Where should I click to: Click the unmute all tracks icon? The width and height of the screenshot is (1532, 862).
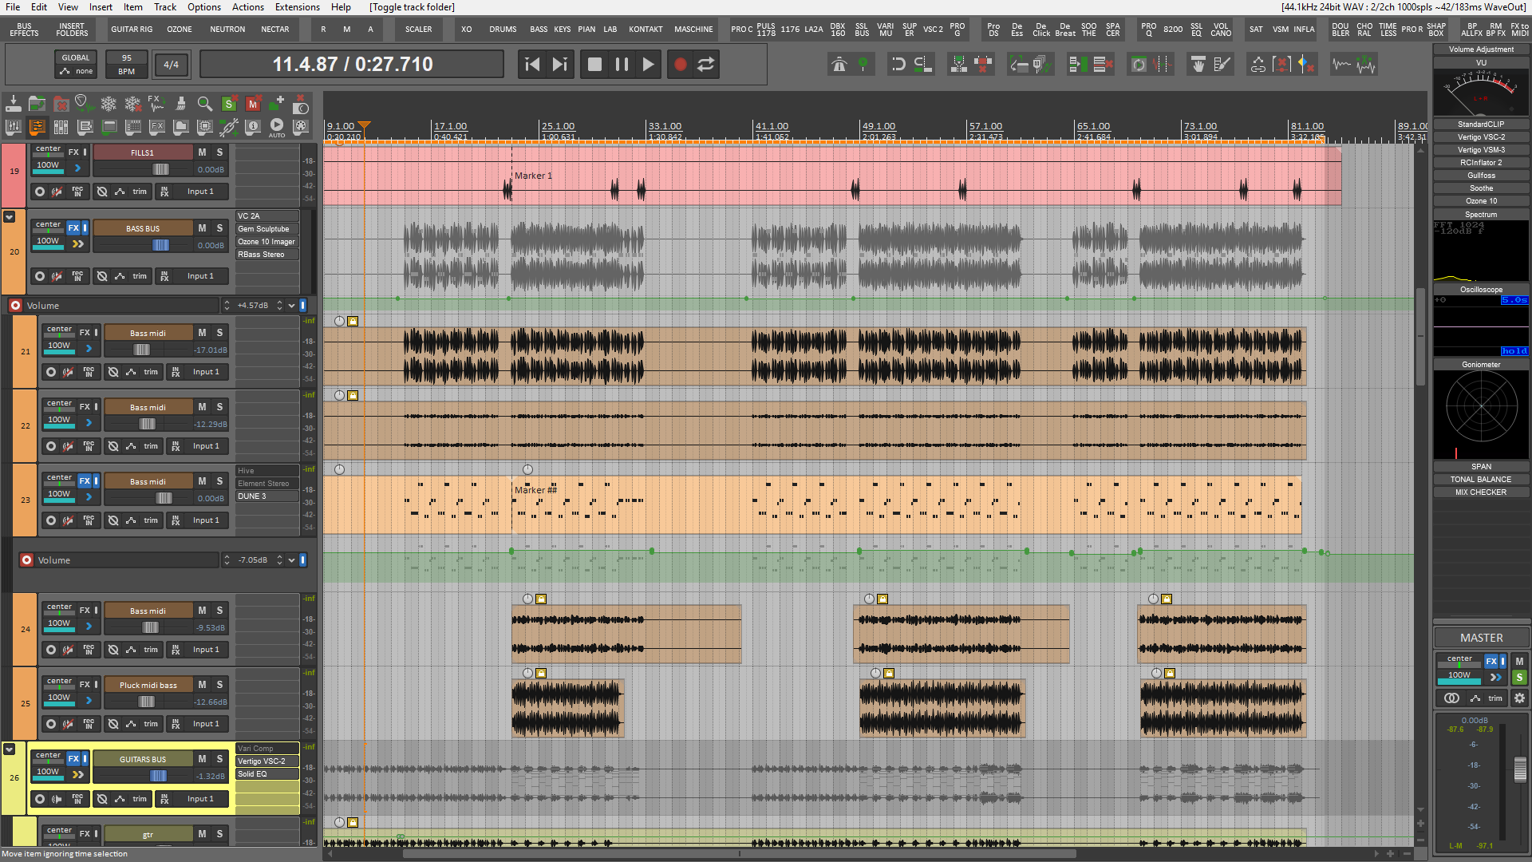[253, 104]
